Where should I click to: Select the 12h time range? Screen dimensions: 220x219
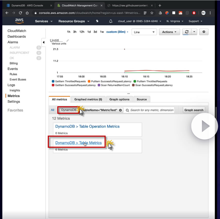(x=82, y=32)
